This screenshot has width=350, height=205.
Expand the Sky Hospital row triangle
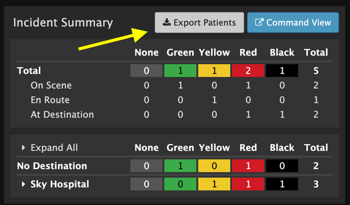tap(23, 184)
